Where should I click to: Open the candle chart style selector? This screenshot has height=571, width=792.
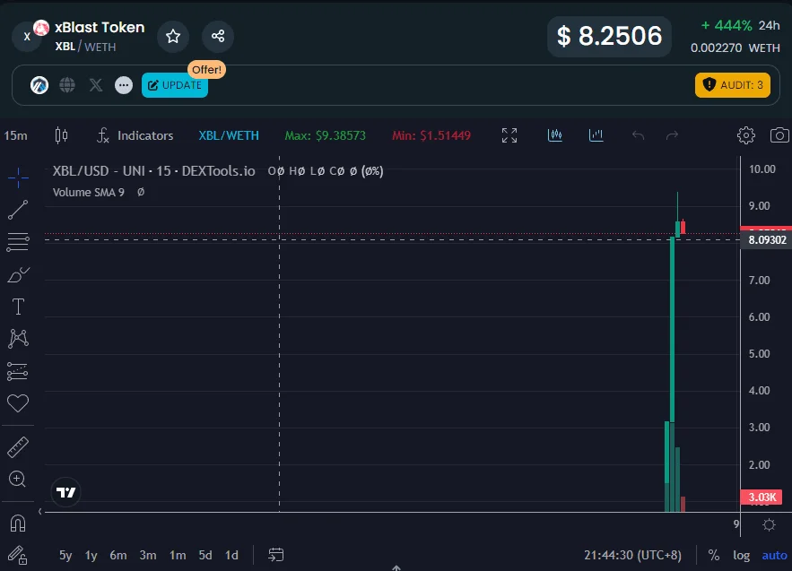(61, 135)
